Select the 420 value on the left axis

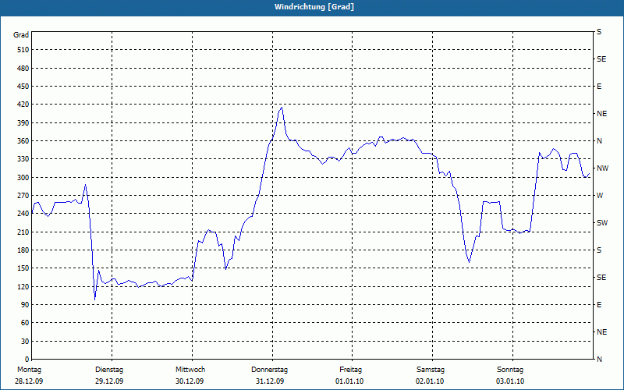tap(23, 105)
